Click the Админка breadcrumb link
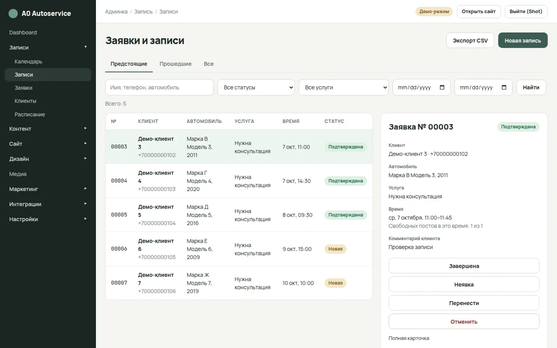 click(x=116, y=12)
